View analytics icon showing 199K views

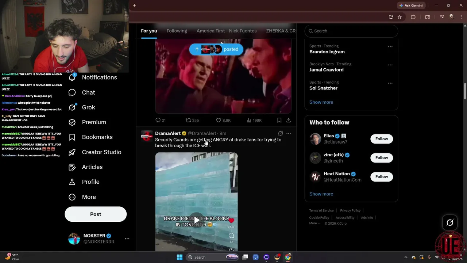(249, 120)
